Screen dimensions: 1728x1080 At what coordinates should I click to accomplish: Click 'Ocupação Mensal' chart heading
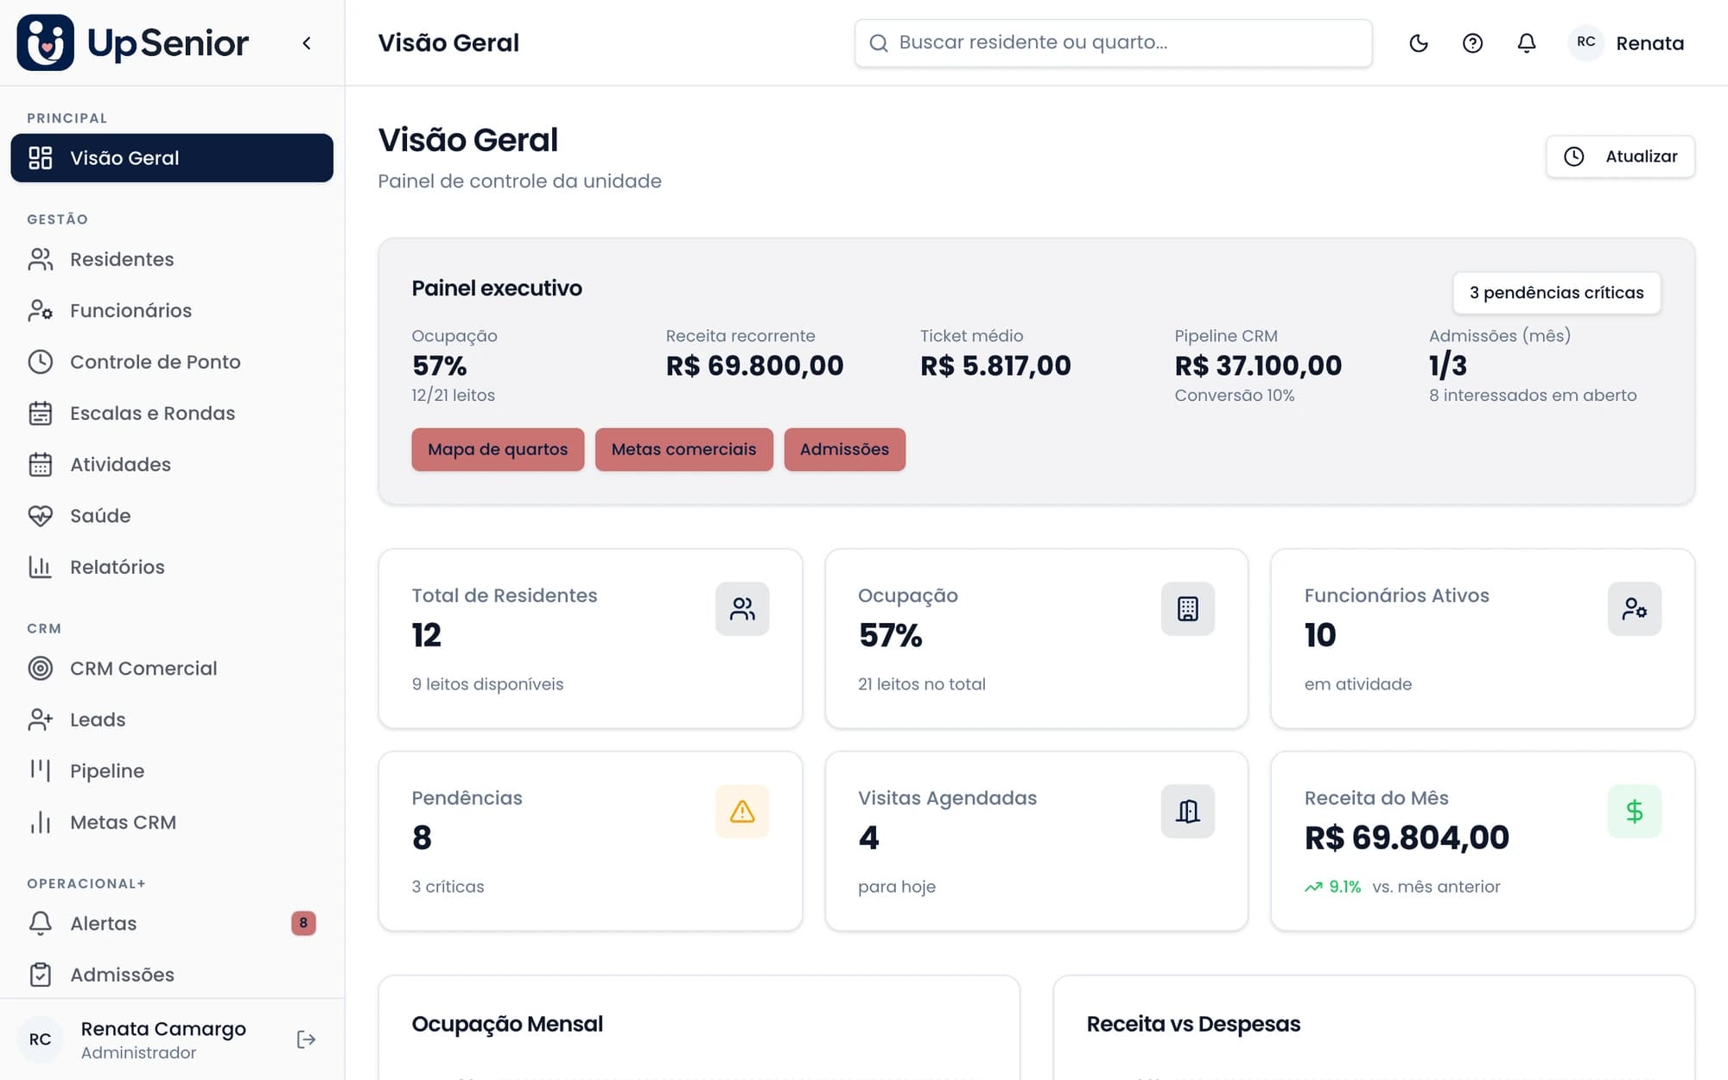[507, 1024]
